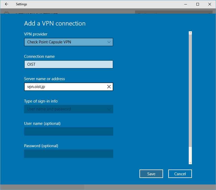Click the User name (optional) field
Viewport: 216px width, 190px height.
tap(68, 131)
